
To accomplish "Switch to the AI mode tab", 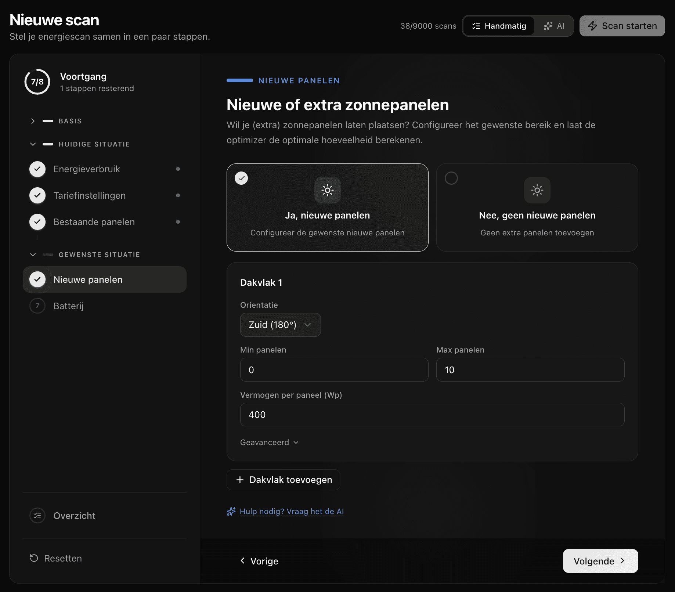I will (554, 26).
